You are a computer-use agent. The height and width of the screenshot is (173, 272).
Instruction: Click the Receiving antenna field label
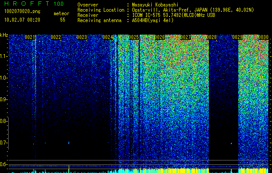pyautogui.click(x=99, y=20)
